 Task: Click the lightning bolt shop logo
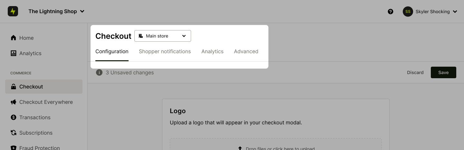(13, 12)
